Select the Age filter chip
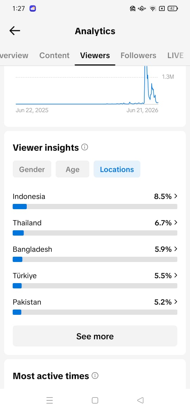This screenshot has width=190, height=412. pyautogui.click(x=72, y=169)
